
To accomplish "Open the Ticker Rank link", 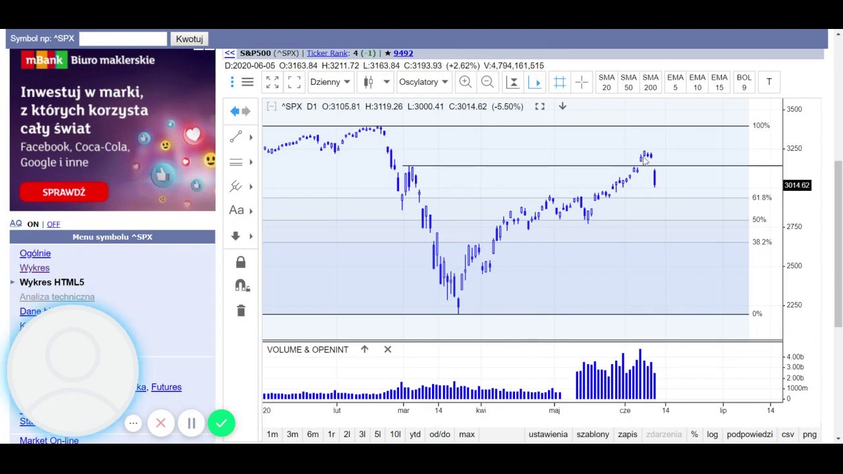I will pos(327,53).
